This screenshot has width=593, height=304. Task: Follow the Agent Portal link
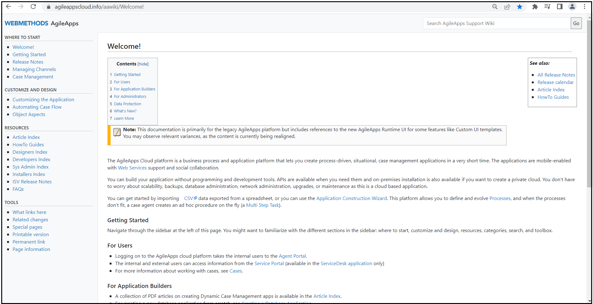pyautogui.click(x=292, y=256)
